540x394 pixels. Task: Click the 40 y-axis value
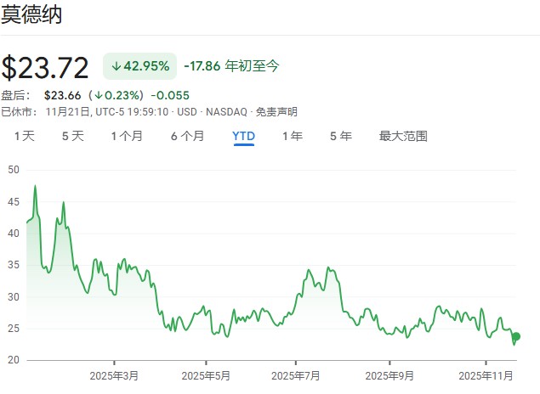tap(14, 234)
